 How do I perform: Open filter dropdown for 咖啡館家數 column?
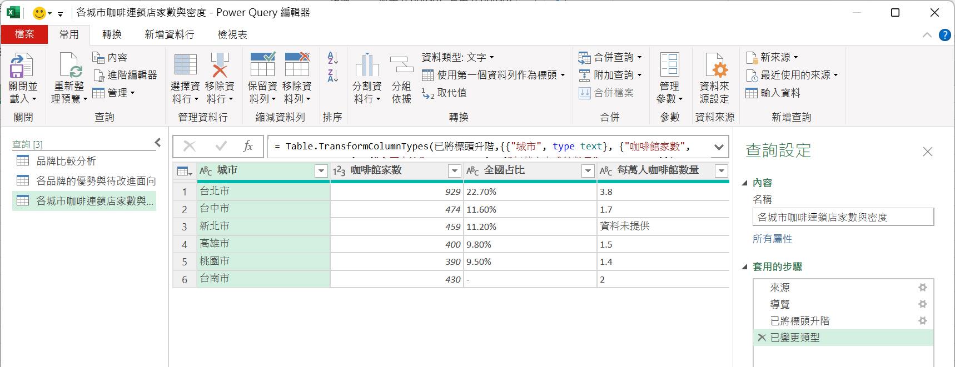pos(454,171)
